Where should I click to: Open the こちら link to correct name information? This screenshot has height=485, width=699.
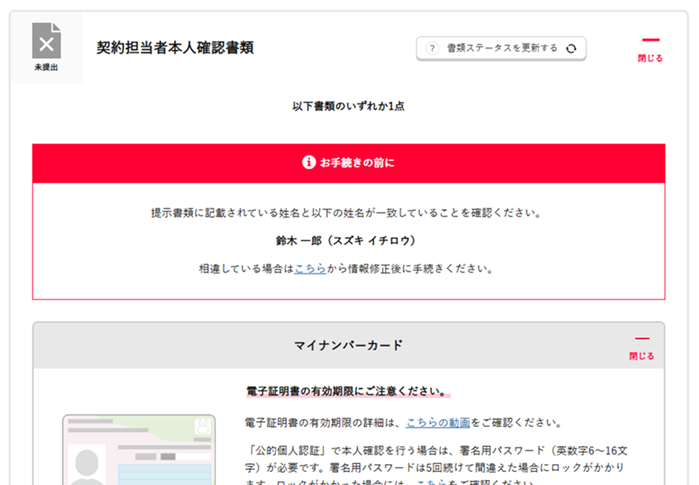coord(310,269)
